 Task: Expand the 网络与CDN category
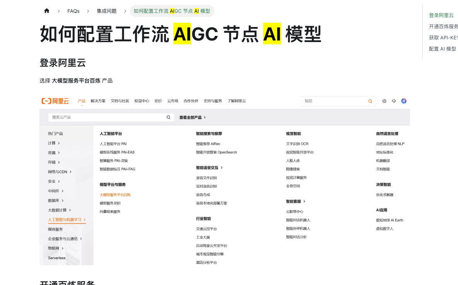coord(60,172)
